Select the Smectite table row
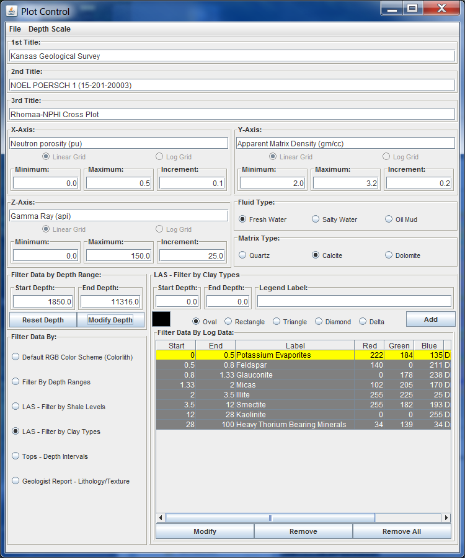465x558 pixels. 303,405
